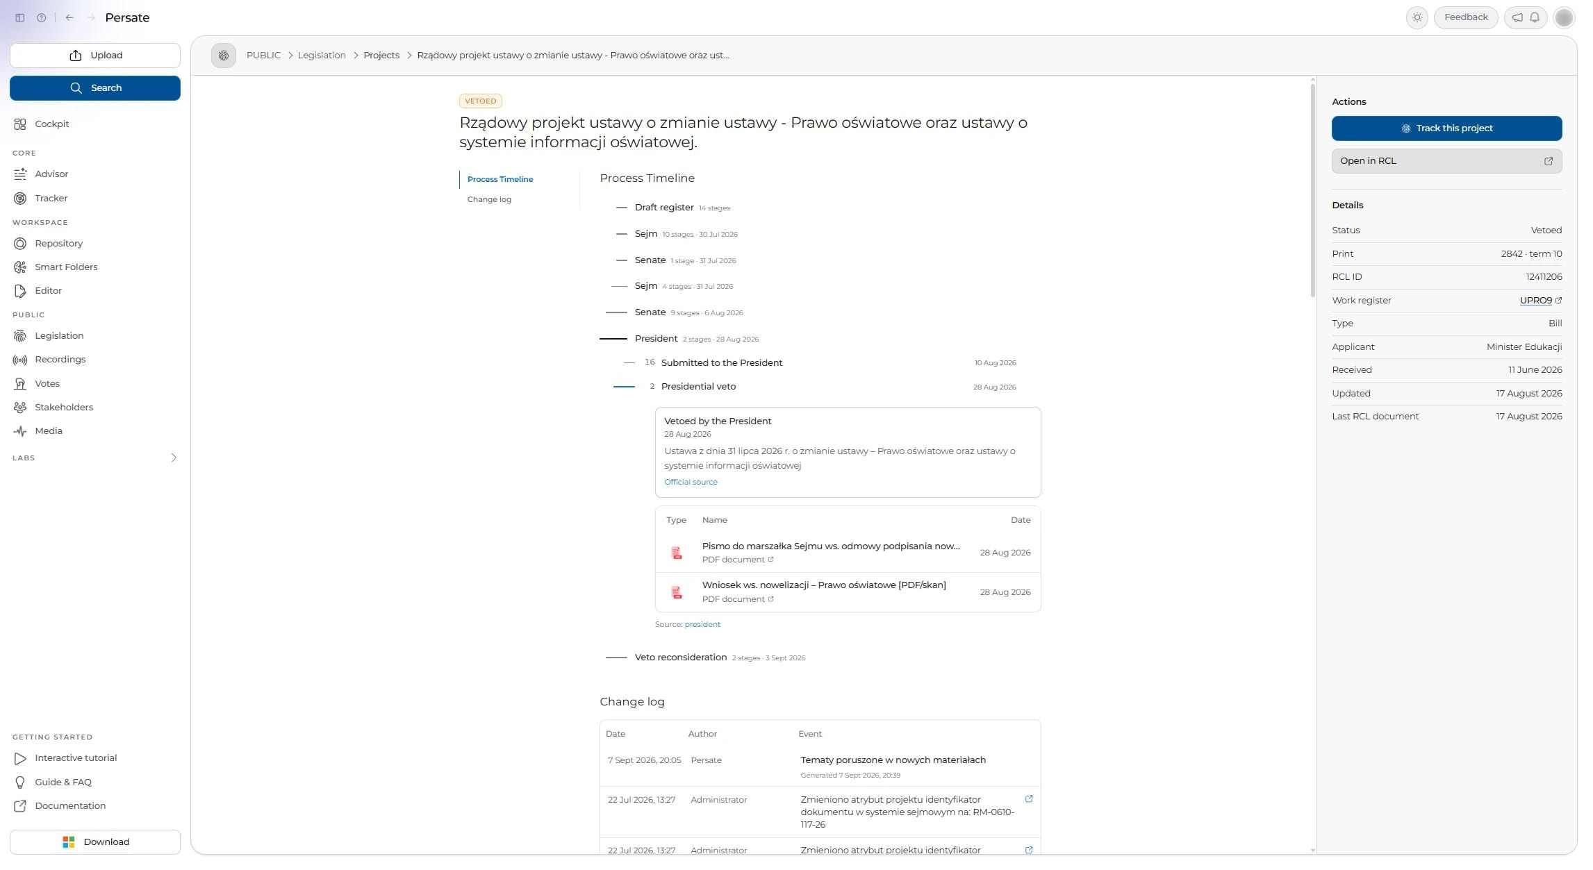
Task: Click Track this project button
Action: click(x=1446, y=128)
